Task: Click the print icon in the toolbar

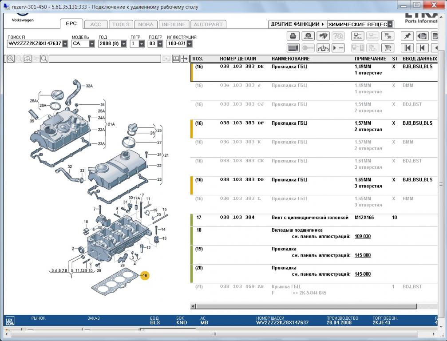Action: click(x=293, y=36)
